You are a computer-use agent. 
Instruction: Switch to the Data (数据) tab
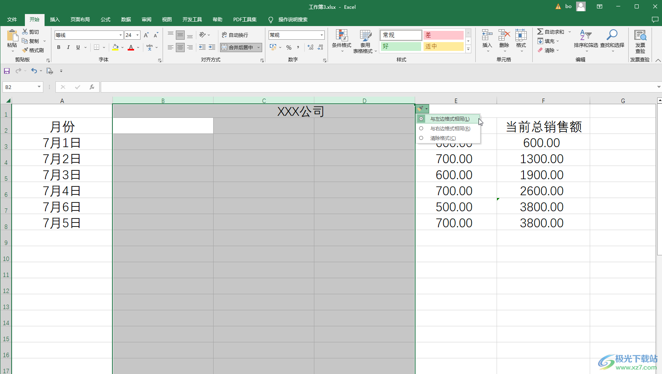(126, 19)
